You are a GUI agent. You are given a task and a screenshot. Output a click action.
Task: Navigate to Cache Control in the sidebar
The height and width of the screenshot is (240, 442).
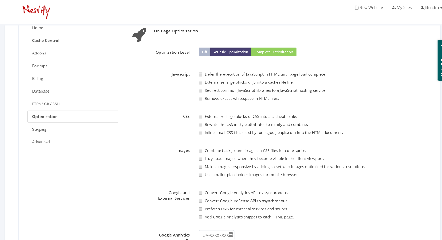pos(46,40)
